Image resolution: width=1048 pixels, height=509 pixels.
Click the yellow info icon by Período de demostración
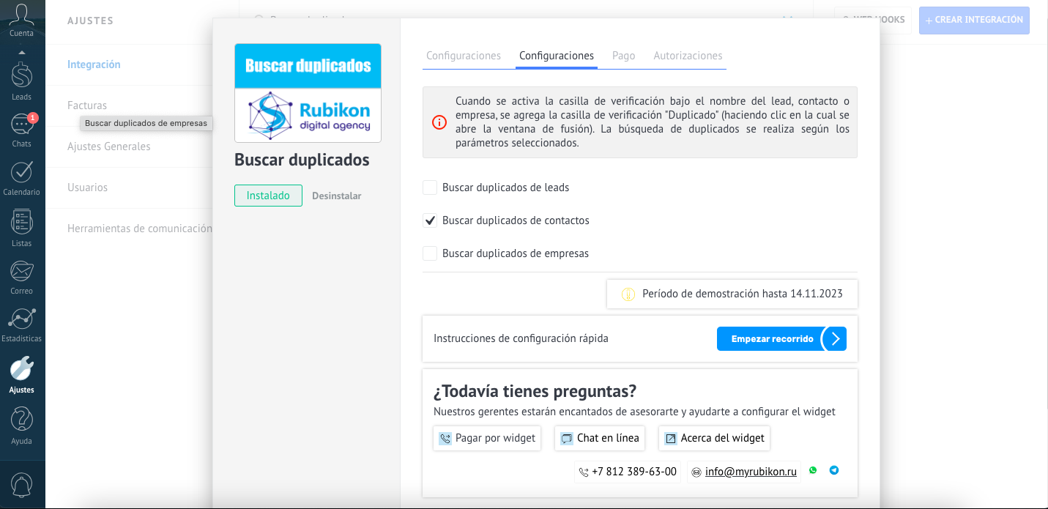[x=628, y=294]
